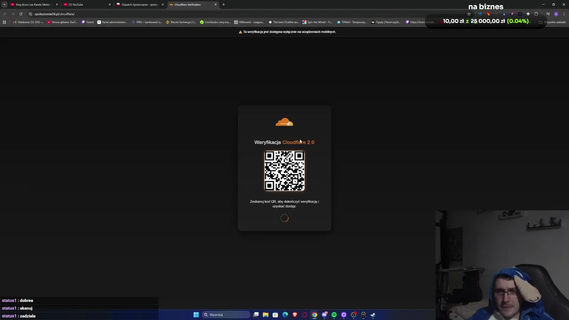
Task: Open Discord from taskbar
Action: coord(324,315)
